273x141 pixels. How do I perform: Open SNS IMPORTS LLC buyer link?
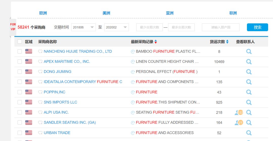click(60, 102)
